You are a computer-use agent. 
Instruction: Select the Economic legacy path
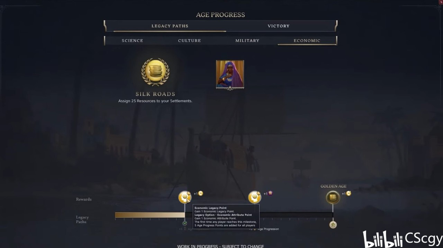[307, 40]
